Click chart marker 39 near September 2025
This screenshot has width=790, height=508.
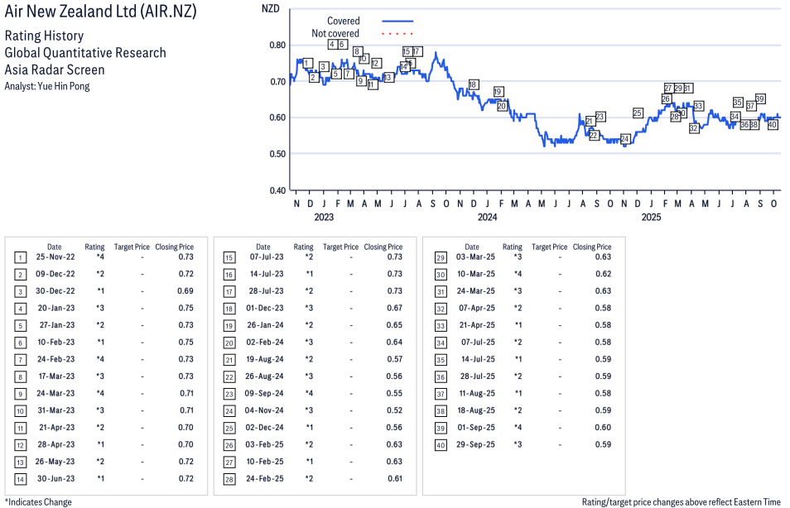tap(760, 98)
